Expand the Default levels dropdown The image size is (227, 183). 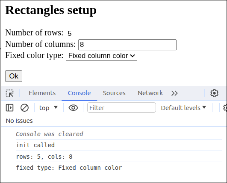tap(183, 108)
